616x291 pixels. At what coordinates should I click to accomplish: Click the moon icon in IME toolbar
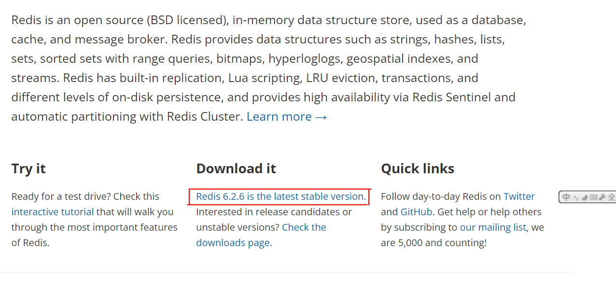(585, 197)
